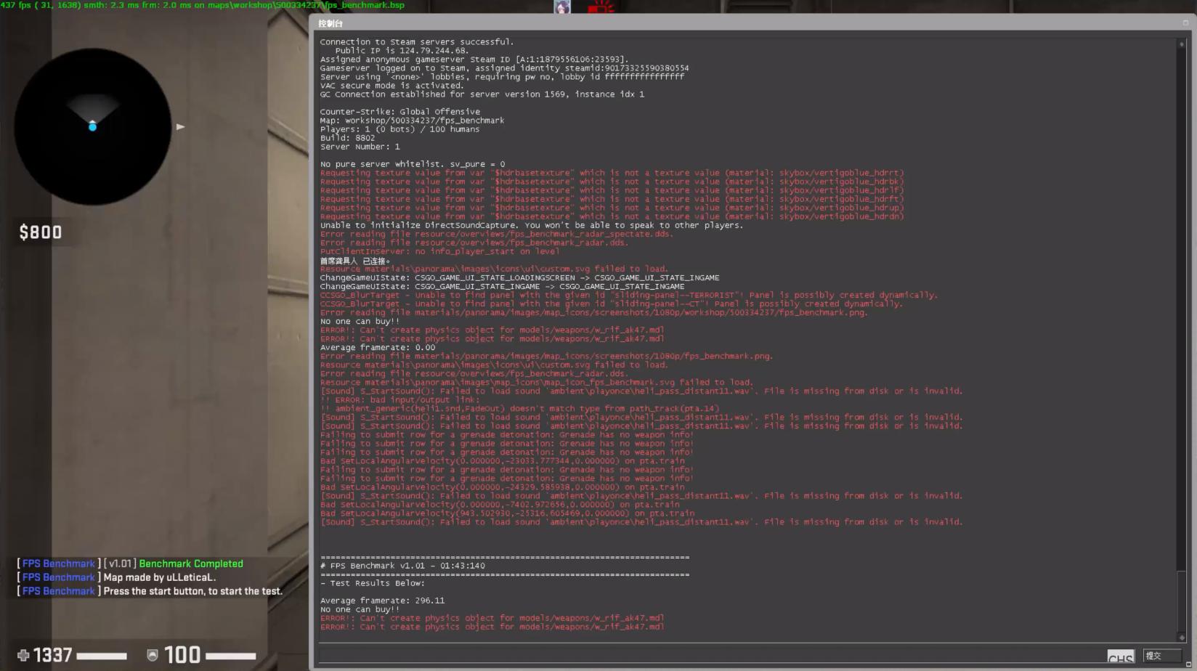
Task: Click the 提交 submit button
Action: pos(1162,656)
